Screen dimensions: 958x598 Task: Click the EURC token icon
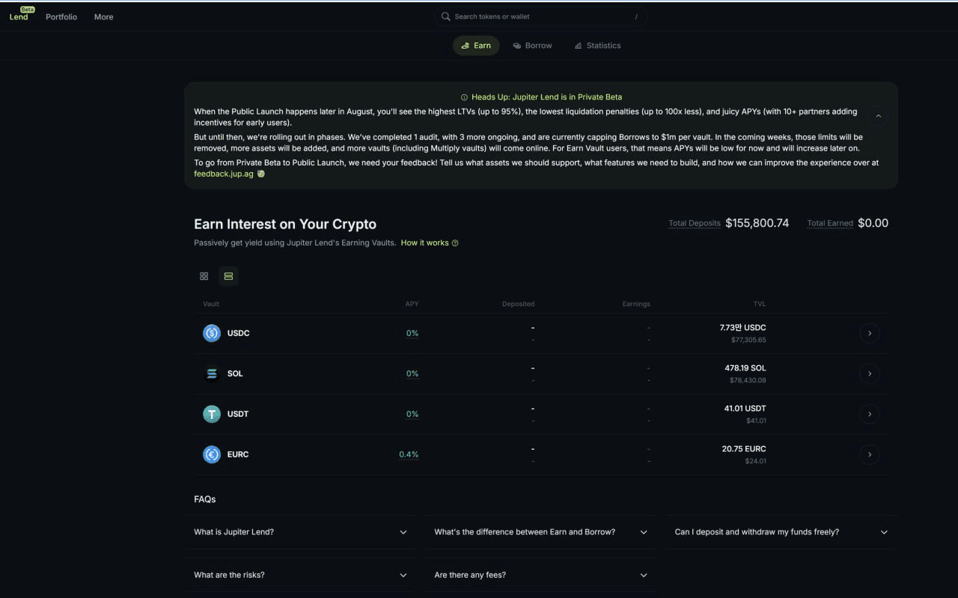point(212,454)
